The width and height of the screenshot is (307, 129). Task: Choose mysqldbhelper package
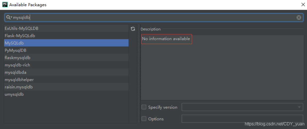click(19, 80)
